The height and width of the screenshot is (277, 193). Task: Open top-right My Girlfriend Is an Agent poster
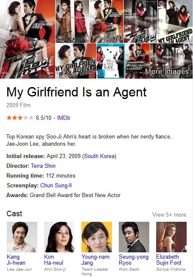[175, 21]
